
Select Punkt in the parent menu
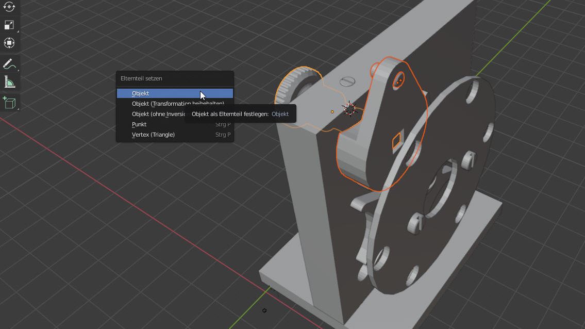pos(175,124)
